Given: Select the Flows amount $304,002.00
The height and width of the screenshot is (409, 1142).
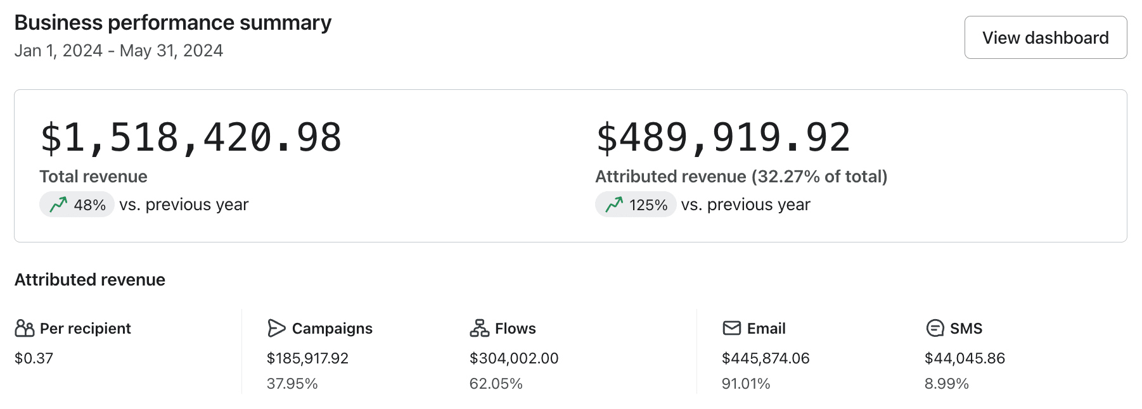Looking at the screenshot, I should pos(514,358).
